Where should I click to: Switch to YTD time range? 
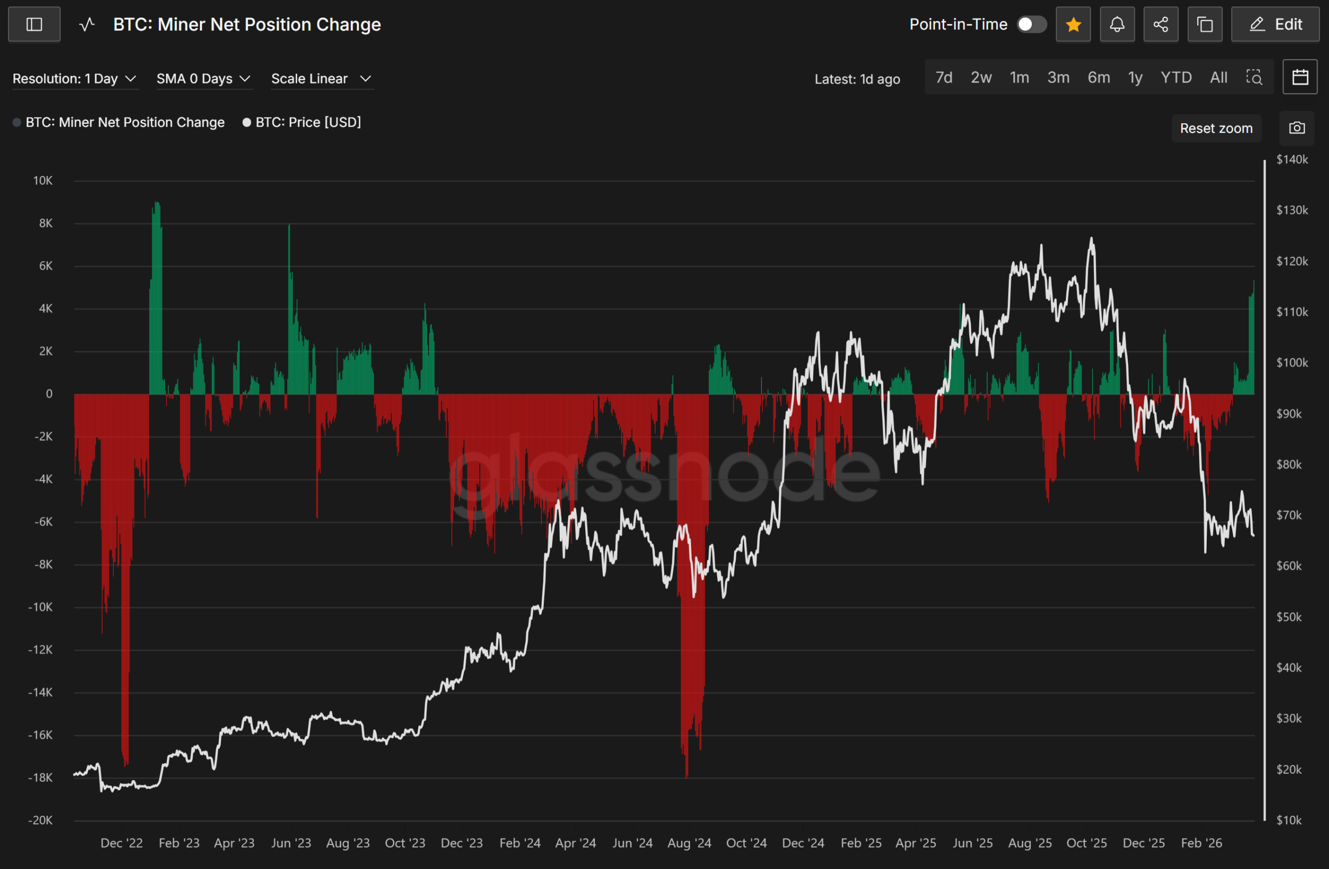coord(1175,78)
